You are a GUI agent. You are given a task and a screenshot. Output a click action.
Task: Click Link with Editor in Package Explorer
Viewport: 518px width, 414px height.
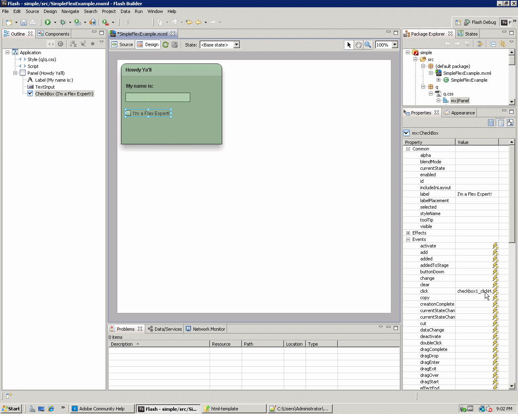tap(502, 44)
